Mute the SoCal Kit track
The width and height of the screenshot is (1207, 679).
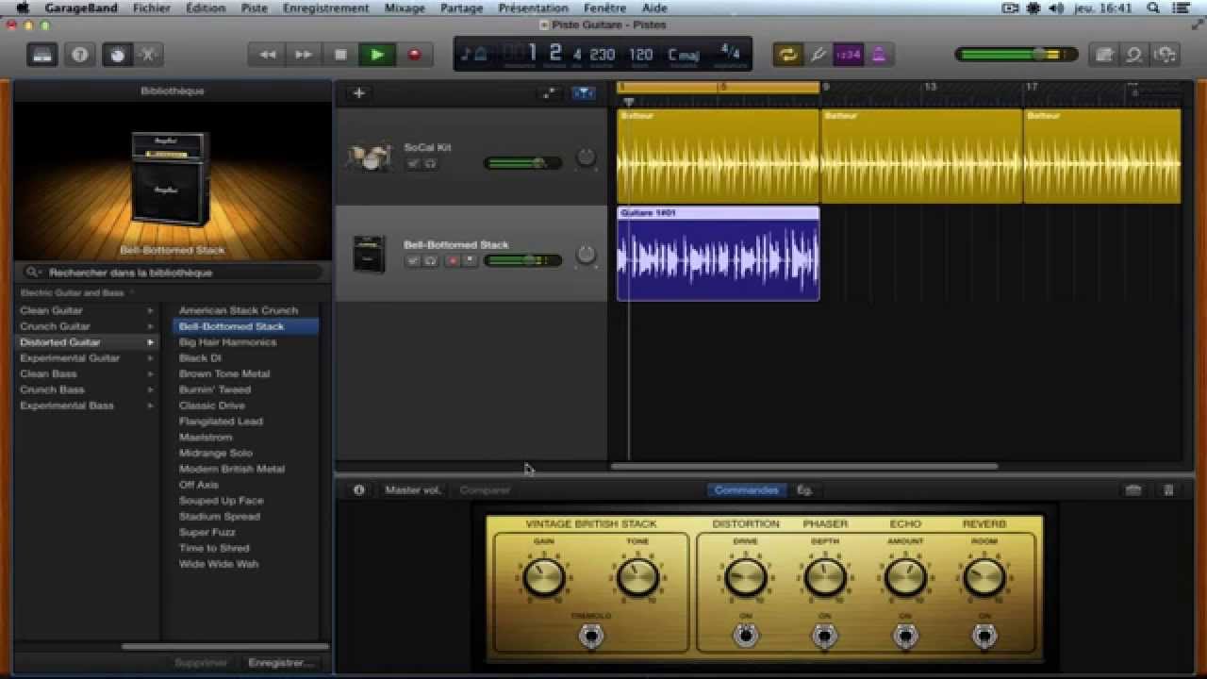[413, 163]
